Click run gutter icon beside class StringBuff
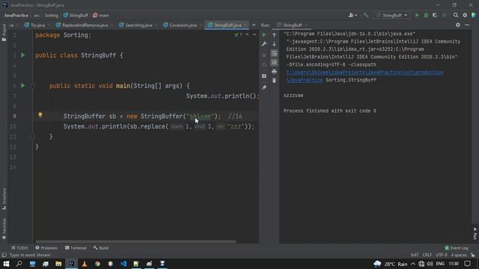 [22, 55]
